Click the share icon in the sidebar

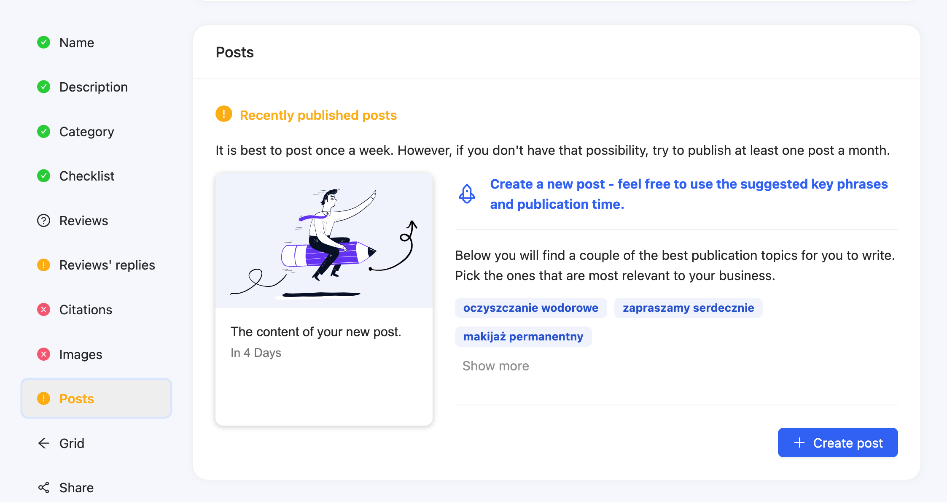click(x=43, y=488)
